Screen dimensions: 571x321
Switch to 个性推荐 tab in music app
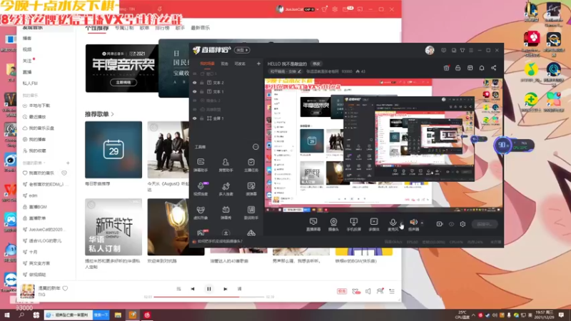tap(97, 28)
